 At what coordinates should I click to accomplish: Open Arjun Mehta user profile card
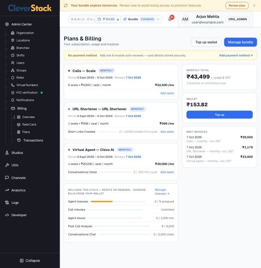point(215,19)
